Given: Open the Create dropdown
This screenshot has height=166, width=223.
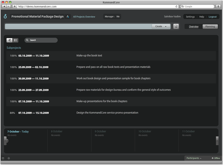Looking at the screenshot, I should (x=161, y=26).
